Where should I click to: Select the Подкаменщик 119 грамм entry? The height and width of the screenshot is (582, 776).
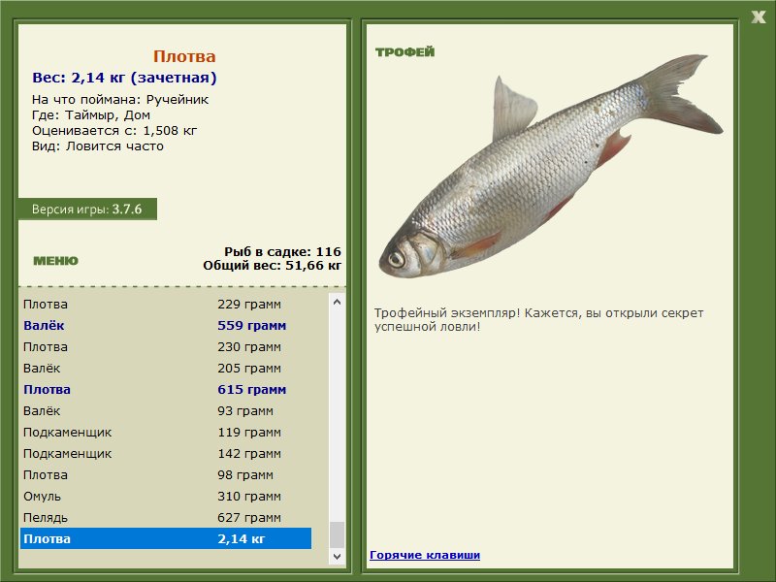point(166,432)
